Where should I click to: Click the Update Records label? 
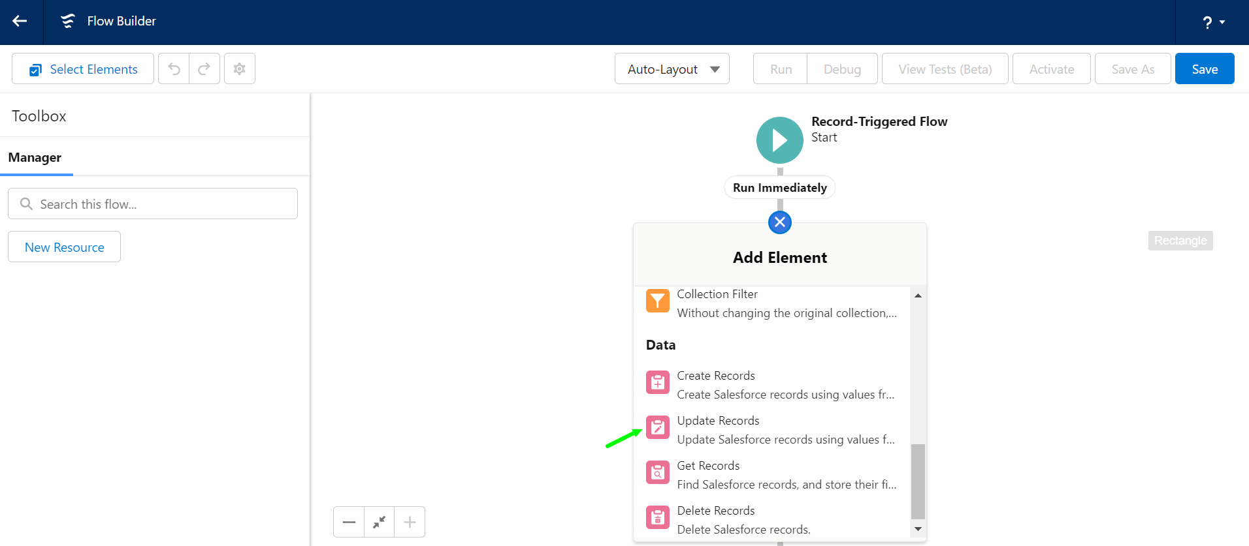(718, 421)
